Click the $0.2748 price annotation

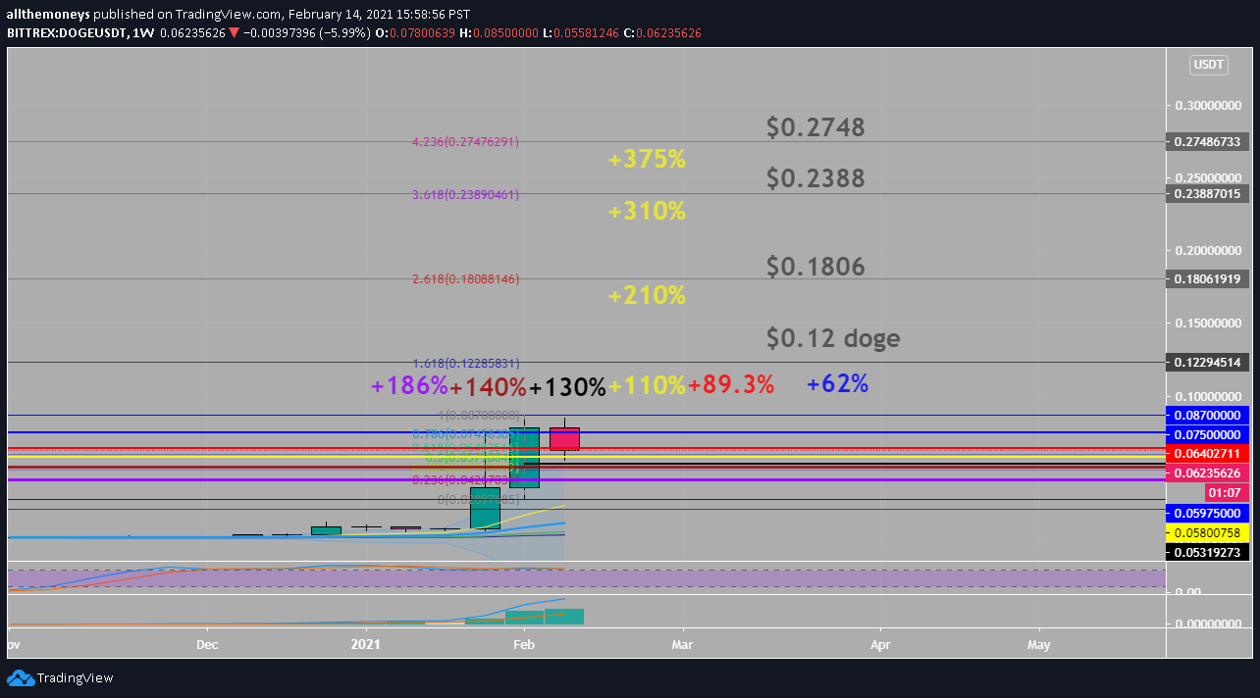[815, 127]
